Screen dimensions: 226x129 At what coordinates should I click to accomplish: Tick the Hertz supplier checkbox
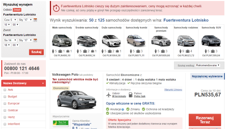click(x=5, y=117)
